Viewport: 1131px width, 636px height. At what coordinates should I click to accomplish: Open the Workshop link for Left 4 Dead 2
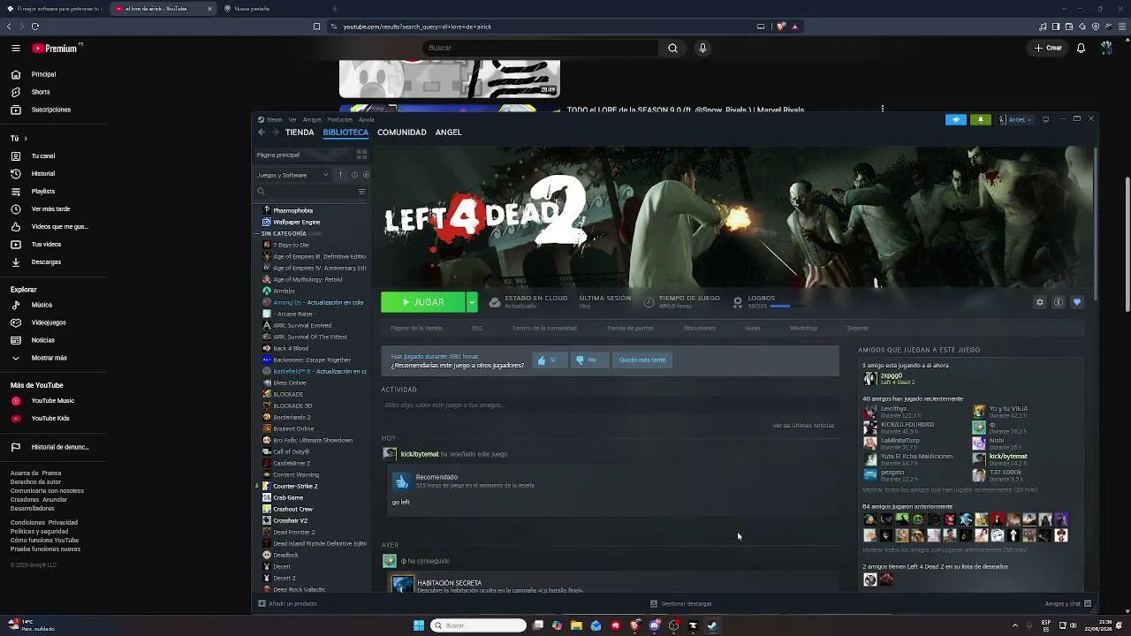pos(803,328)
